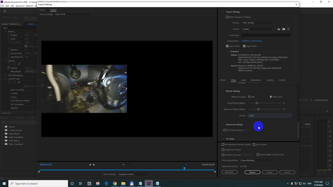Show hidden system tray icons
The width and height of the screenshot is (333, 187).
point(287,184)
